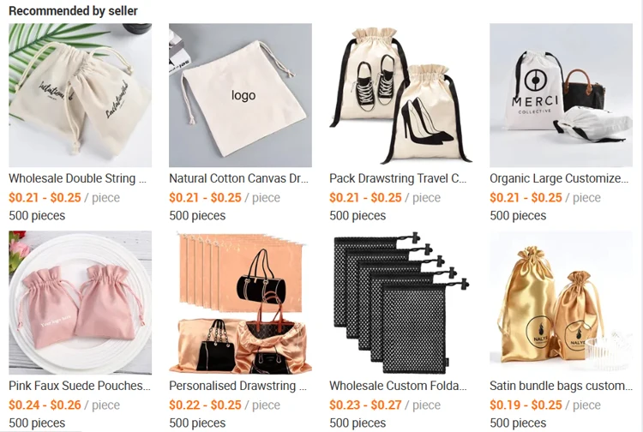The image size is (643, 432).
Task: Open the Natural Cotton Canvas logo bag image
Action: pyautogui.click(x=240, y=95)
